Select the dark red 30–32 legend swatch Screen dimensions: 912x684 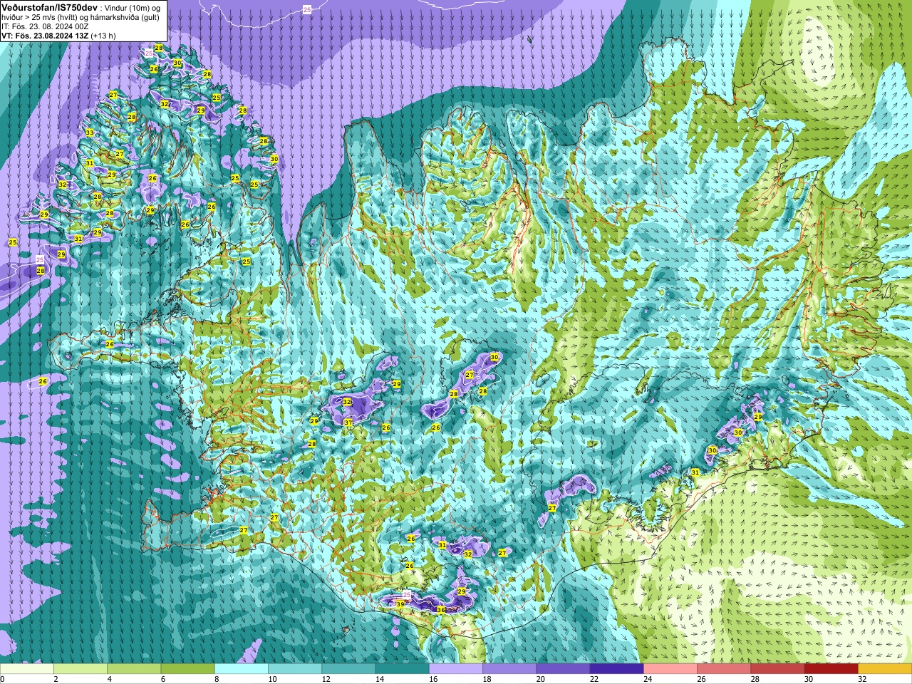[x=831, y=669]
